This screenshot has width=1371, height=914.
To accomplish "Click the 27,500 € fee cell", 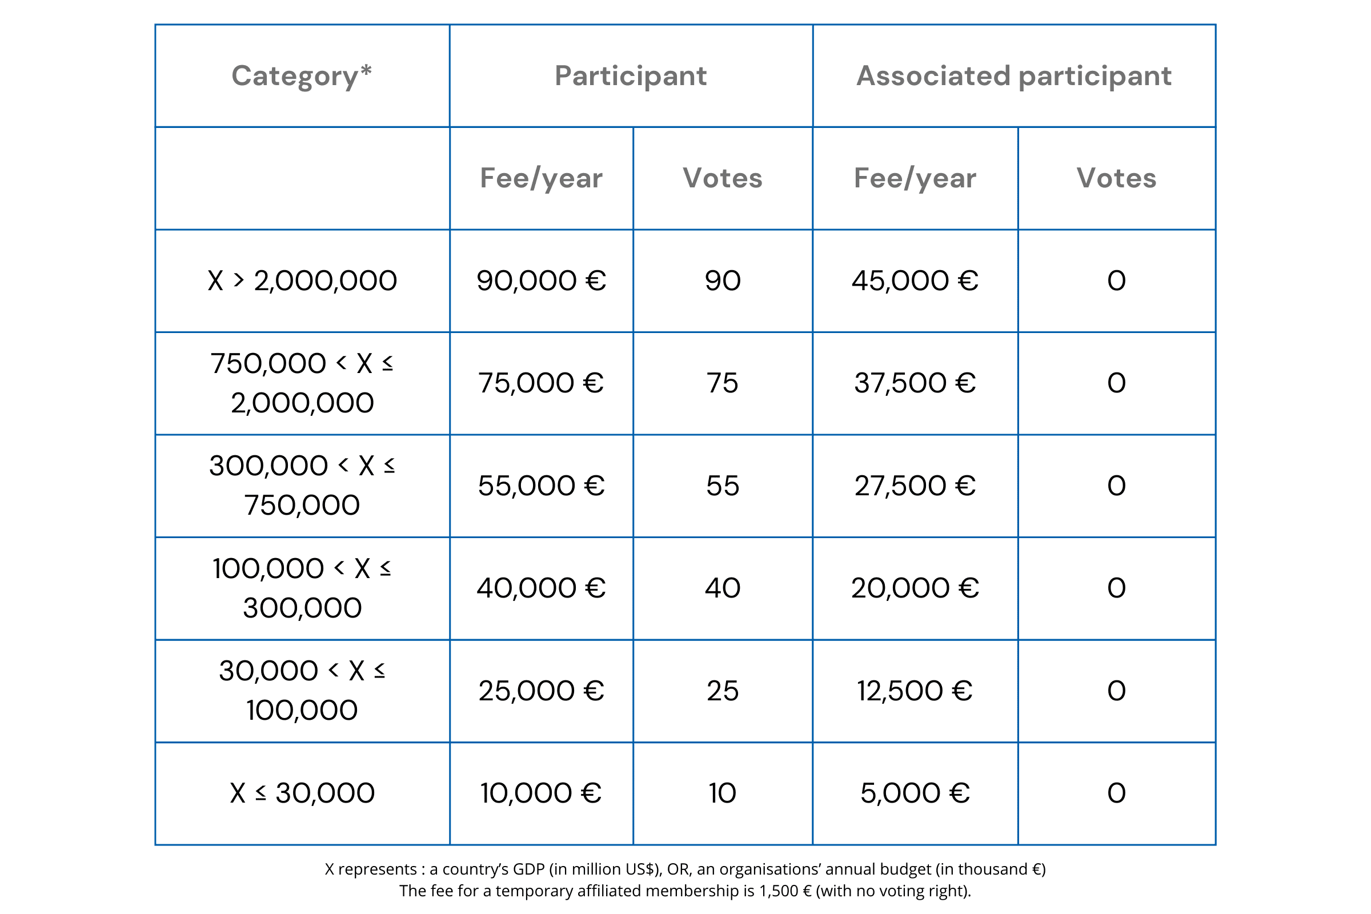I will tap(915, 486).
